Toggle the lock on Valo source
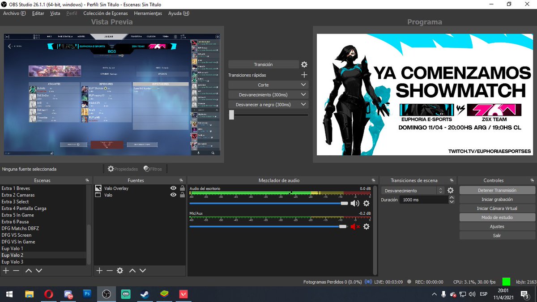Screen dimensions: 537x302 [182, 195]
